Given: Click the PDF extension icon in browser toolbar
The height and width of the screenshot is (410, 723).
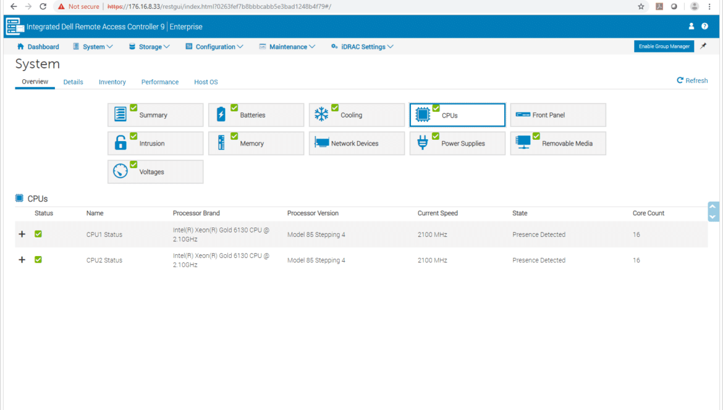Looking at the screenshot, I should point(659,6).
